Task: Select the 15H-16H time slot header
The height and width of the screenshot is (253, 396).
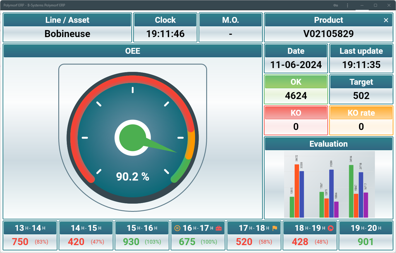Action: (142, 228)
